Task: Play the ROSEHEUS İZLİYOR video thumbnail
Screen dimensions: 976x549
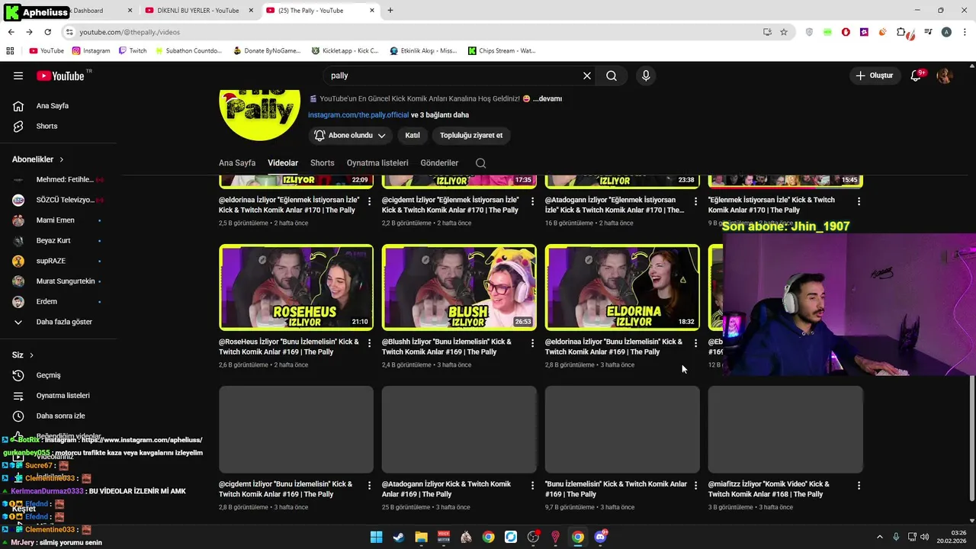Action: [x=296, y=287]
